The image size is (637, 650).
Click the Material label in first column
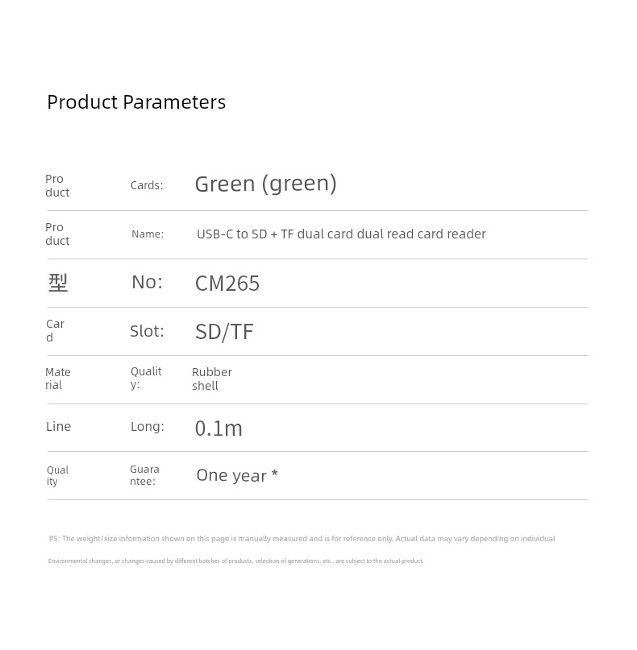click(58, 379)
